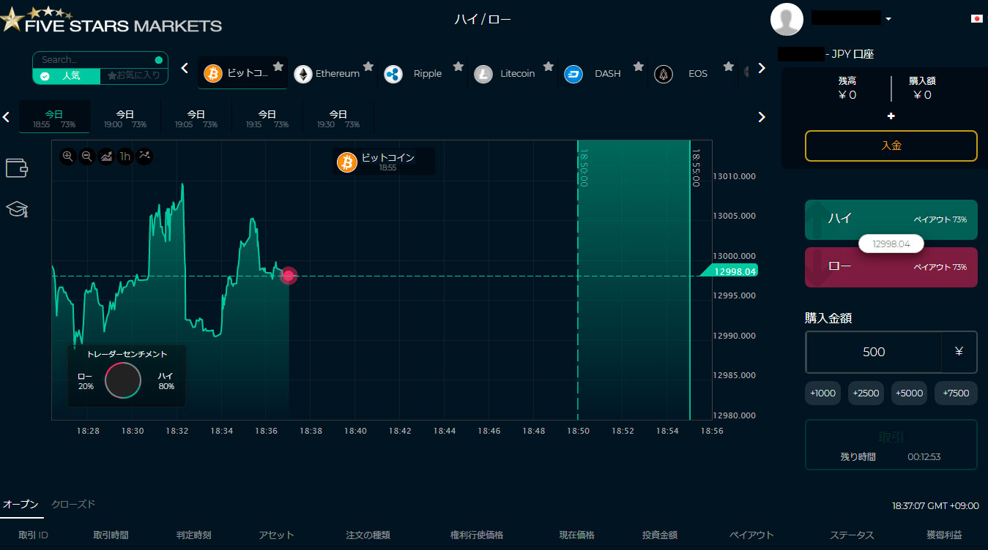Image resolution: width=988 pixels, height=550 pixels.
Task: Add +5000 to purchase amount
Action: coord(909,393)
